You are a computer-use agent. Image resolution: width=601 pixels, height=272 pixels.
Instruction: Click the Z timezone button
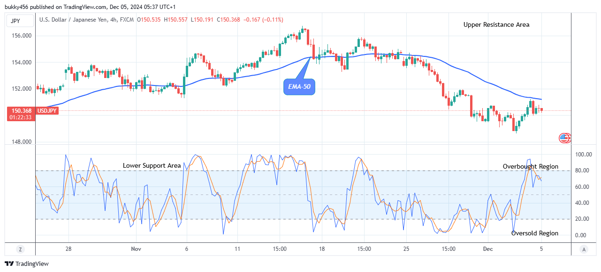click(20, 249)
